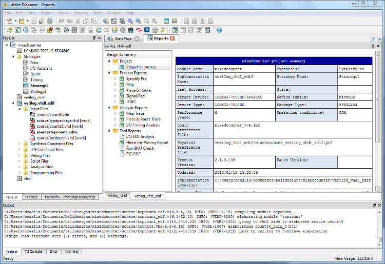Switch to the Tcl Console tab
Viewport: 385px width, 264px height.
pyautogui.click(x=34, y=252)
